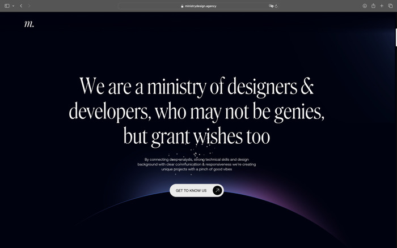Click the m. logo

click(29, 24)
